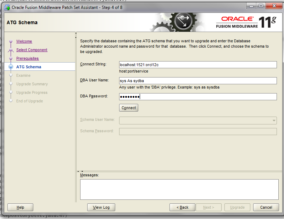284x219 pixels.
Task: Click the 'host:port/service' hint text
Action: point(134,71)
